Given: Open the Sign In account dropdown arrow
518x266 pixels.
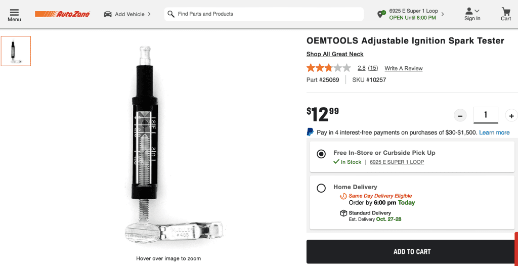Looking at the screenshot, I should 477,11.
